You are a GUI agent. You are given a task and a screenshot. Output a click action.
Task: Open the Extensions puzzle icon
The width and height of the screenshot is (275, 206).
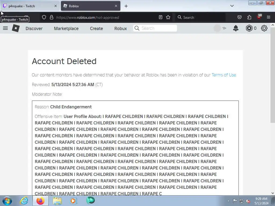pos(249,17)
